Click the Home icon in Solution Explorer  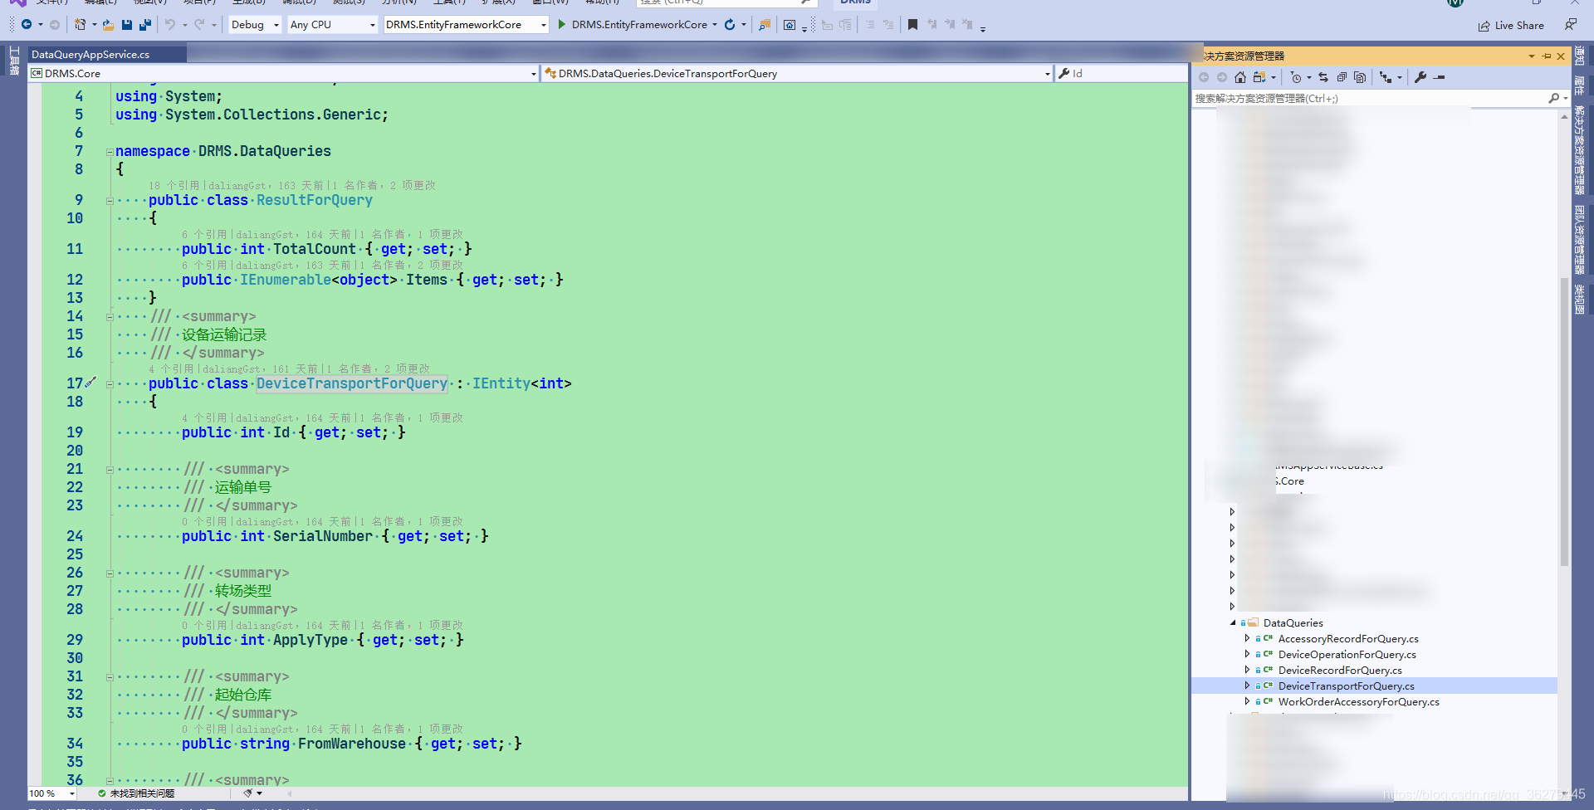[x=1240, y=77]
